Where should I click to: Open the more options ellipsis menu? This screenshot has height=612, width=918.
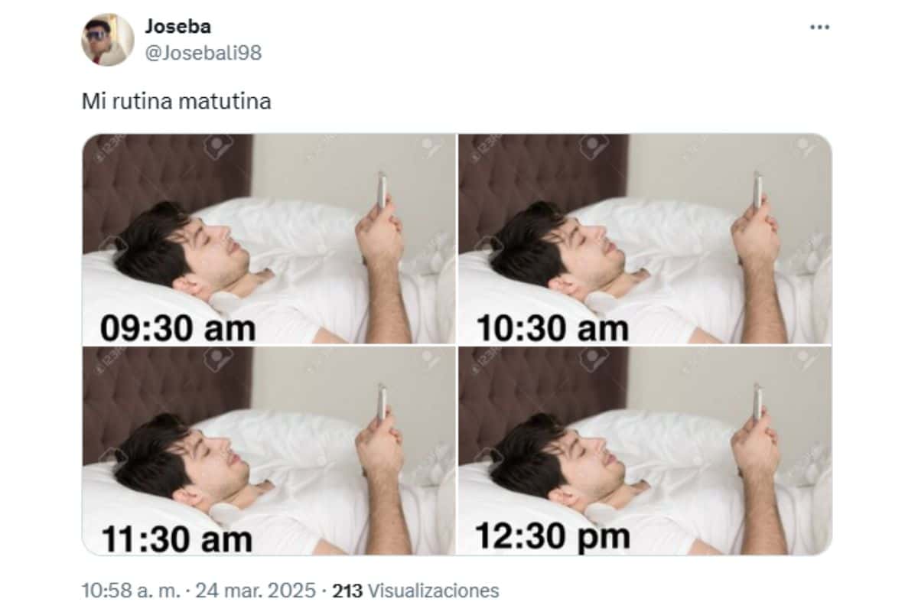(819, 27)
